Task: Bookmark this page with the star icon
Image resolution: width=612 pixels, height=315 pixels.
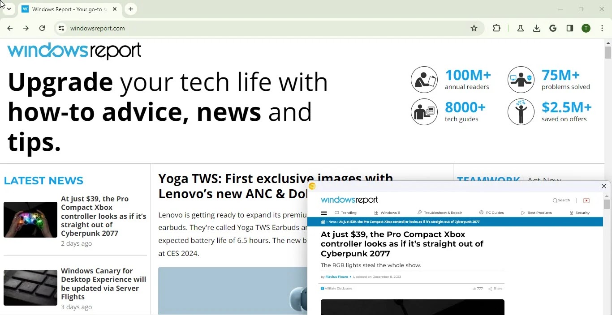Action: pos(474,28)
